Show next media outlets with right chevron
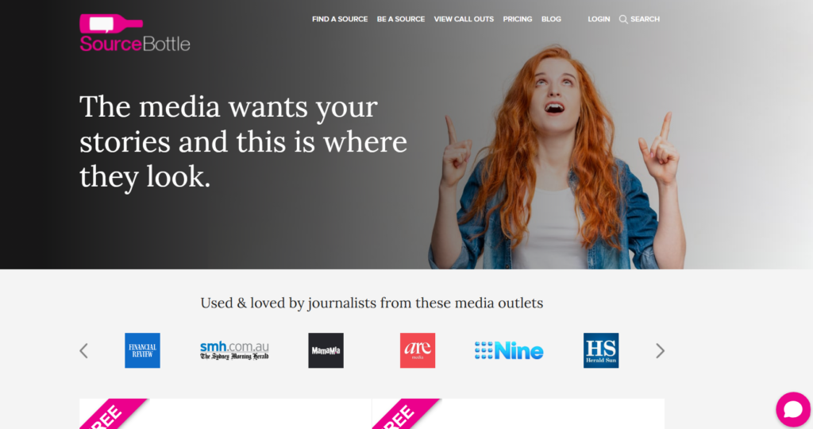Screen dimensions: 813x429 tap(659, 350)
